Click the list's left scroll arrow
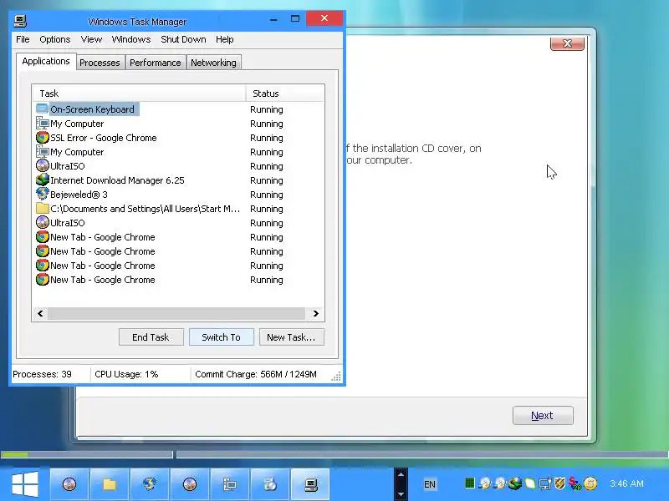Screen dimensions: 669x501 tap(40, 314)
